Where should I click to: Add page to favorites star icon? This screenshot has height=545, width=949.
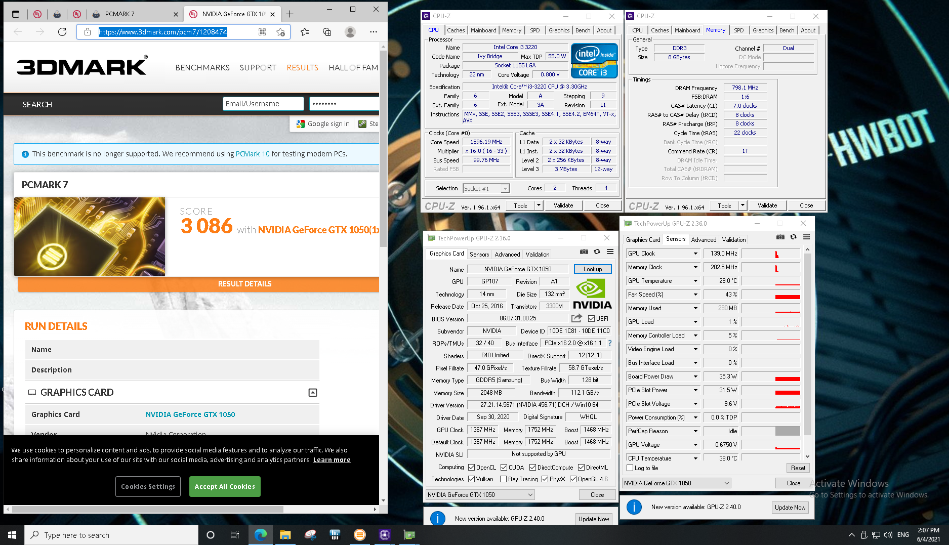[x=280, y=32]
